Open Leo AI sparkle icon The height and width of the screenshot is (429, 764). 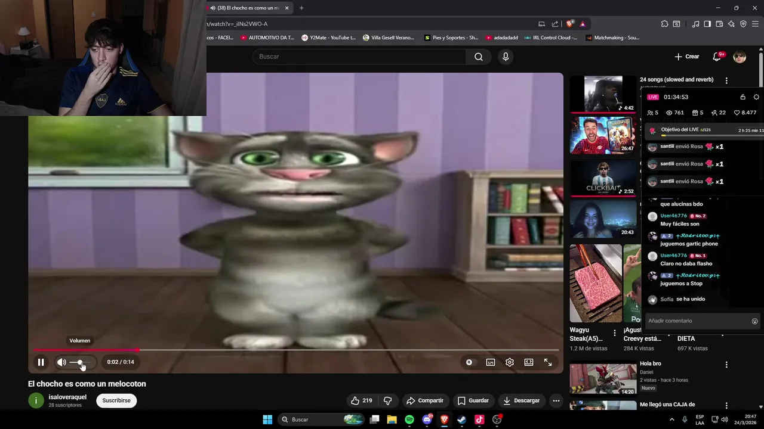point(731,24)
